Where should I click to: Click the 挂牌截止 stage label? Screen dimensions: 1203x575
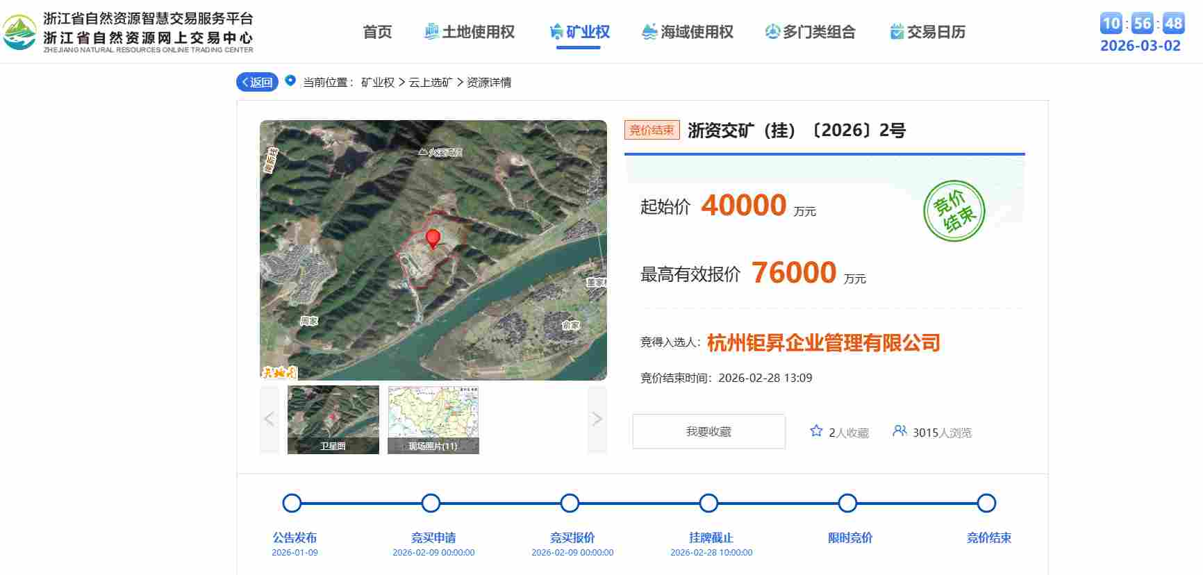pyautogui.click(x=711, y=537)
